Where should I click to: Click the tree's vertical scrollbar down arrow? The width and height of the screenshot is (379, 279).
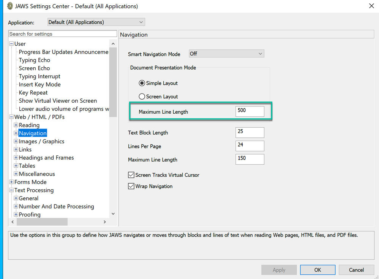[113, 214]
